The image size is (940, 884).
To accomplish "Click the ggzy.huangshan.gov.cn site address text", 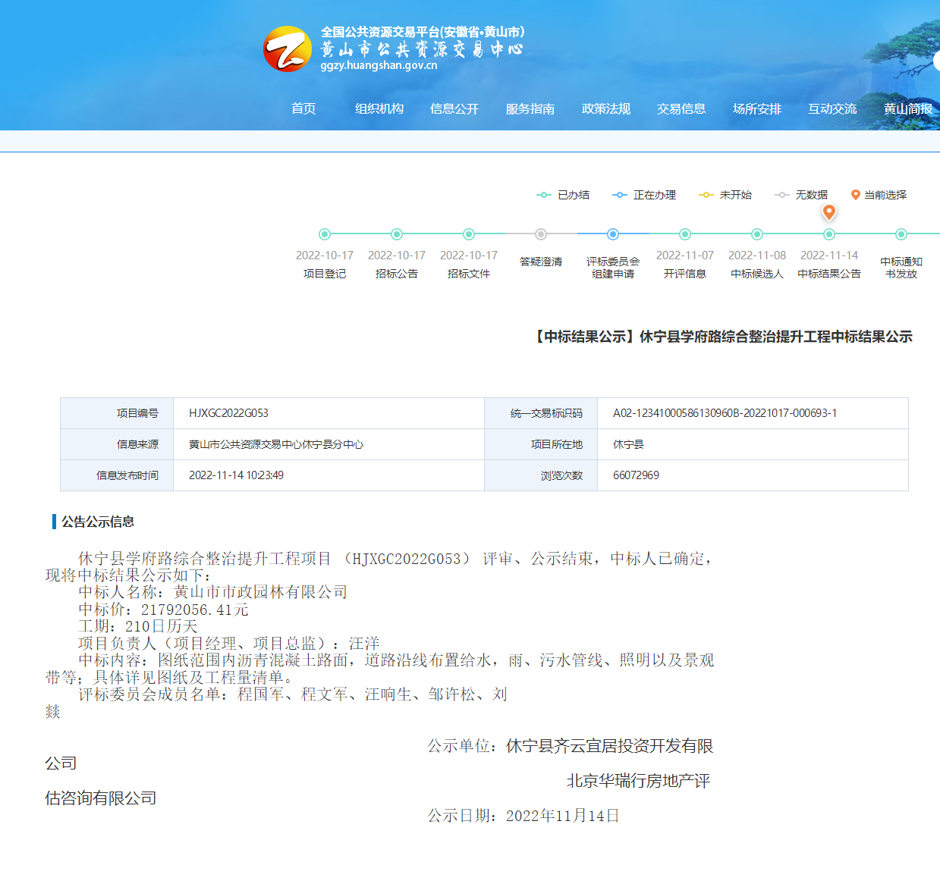I will (x=379, y=65).
